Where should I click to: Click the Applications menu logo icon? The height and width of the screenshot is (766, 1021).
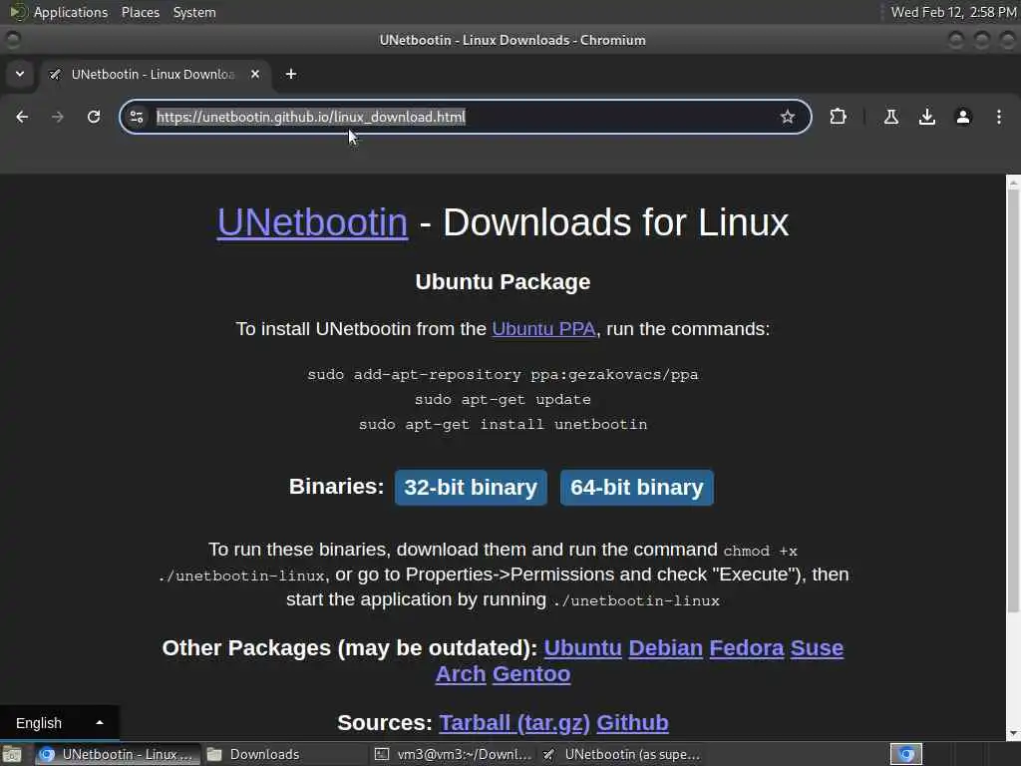17,12
